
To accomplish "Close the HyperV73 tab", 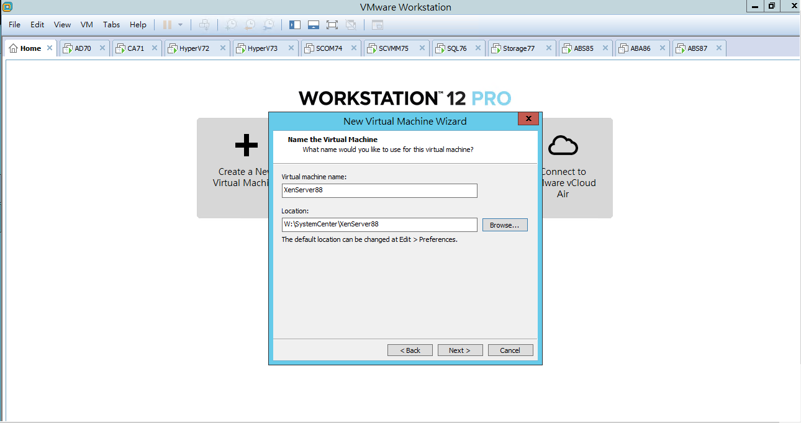I will tap(292, 48).
